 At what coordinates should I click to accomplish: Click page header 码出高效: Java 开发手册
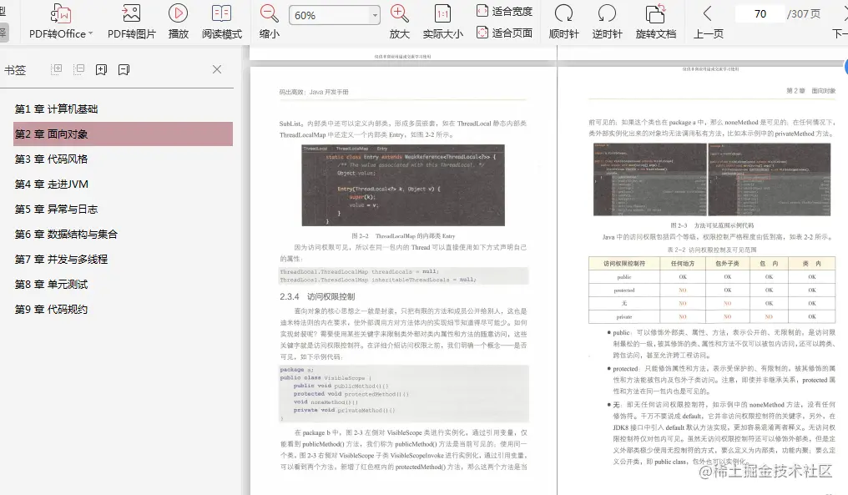[x=314, y=92]
